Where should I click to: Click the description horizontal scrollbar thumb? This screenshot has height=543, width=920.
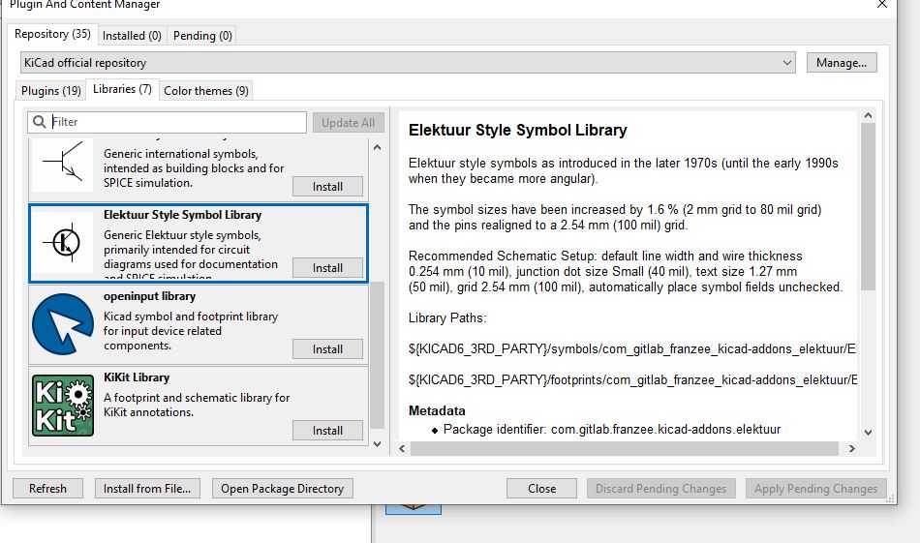click(x=625, y=448)
